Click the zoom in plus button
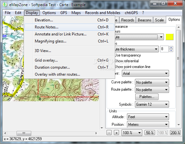The width and height of the screenshot is (185, 144). (x=116, y=133)
